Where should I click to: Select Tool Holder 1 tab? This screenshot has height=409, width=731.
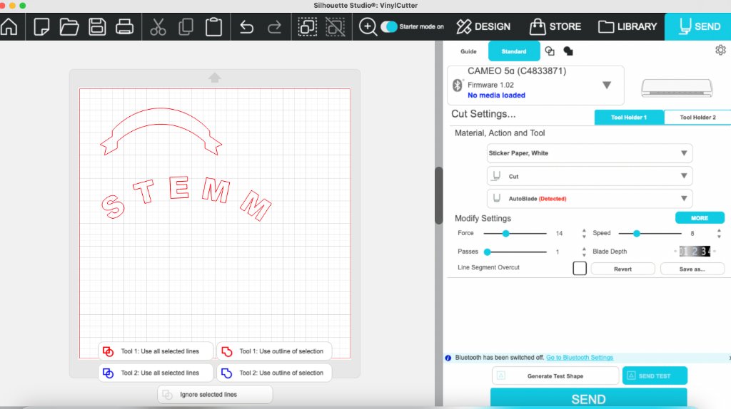click(x=629, y=118)
